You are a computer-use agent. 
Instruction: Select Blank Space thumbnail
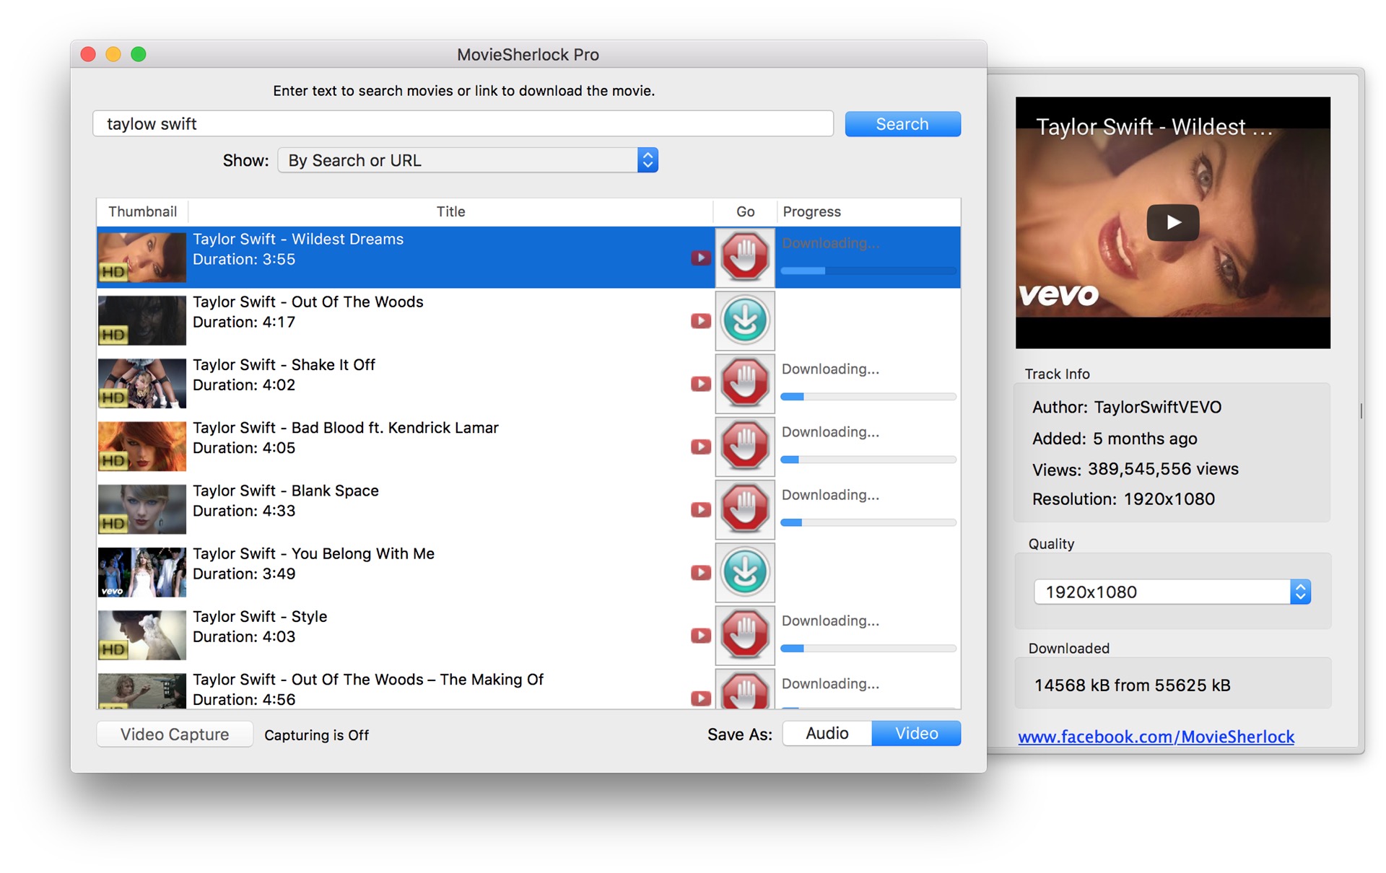pos(141,509)
